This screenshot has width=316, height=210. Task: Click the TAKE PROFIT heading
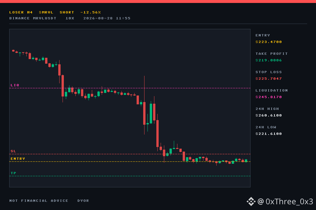(x=272, y=54)
